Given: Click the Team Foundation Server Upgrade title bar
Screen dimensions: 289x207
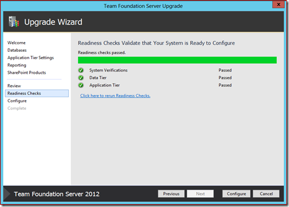Looking at the screenshot, I should (143, 6).
